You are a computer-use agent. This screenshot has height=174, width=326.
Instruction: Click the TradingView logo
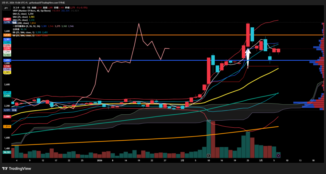click(16, 169)
